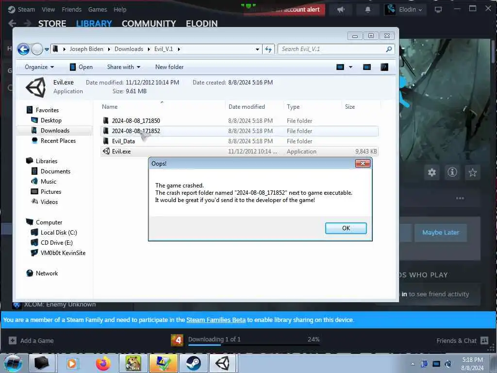Open Libraries in the navigation pane
497x373 pixels.
tap(46, 161)
